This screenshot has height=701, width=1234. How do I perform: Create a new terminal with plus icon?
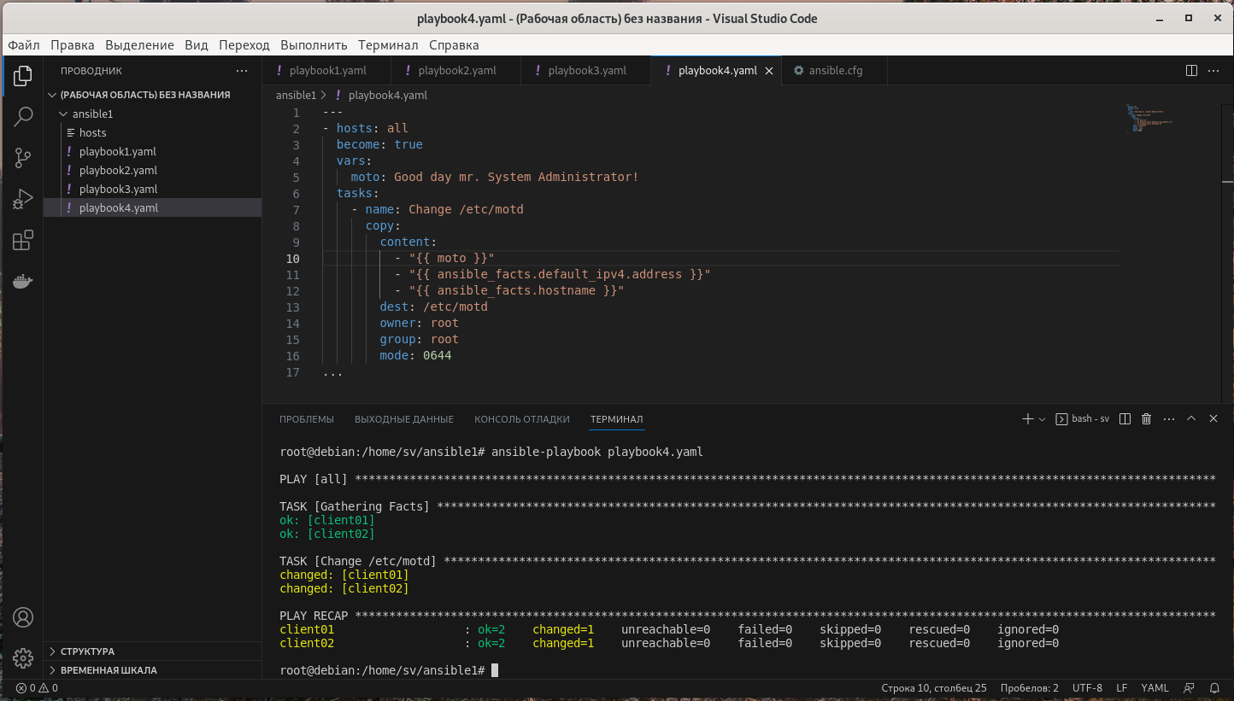[1027, 419]
